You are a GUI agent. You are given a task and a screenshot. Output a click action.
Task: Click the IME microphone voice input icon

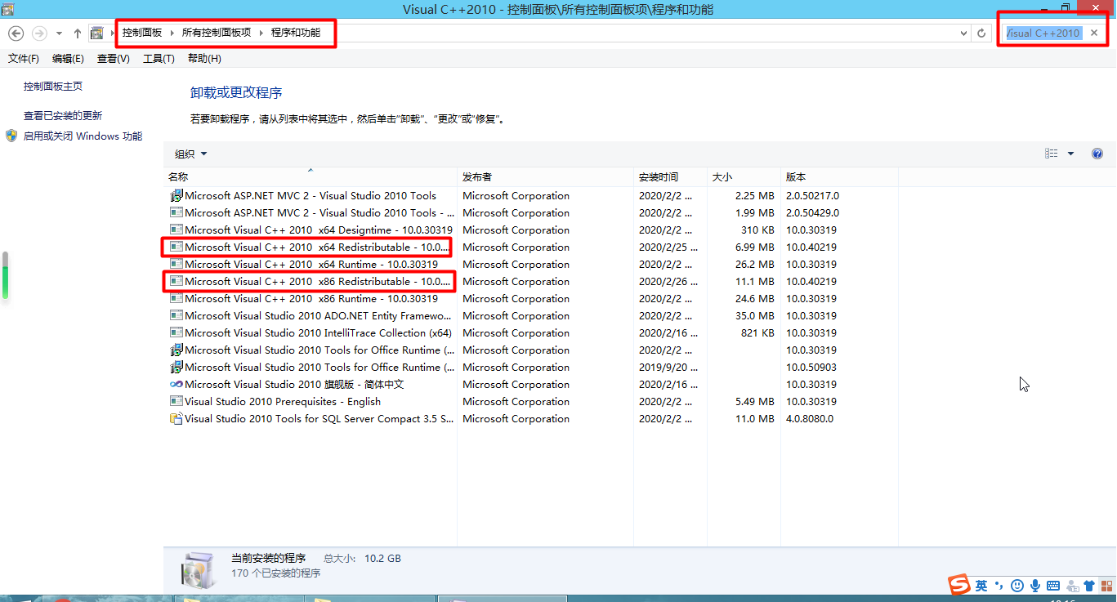coord(1034,586)
